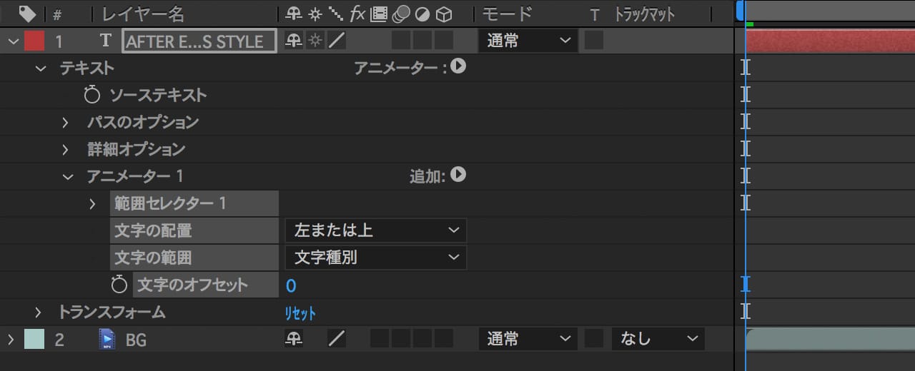Open the アニメーター menu arrow button

(458, 66)
